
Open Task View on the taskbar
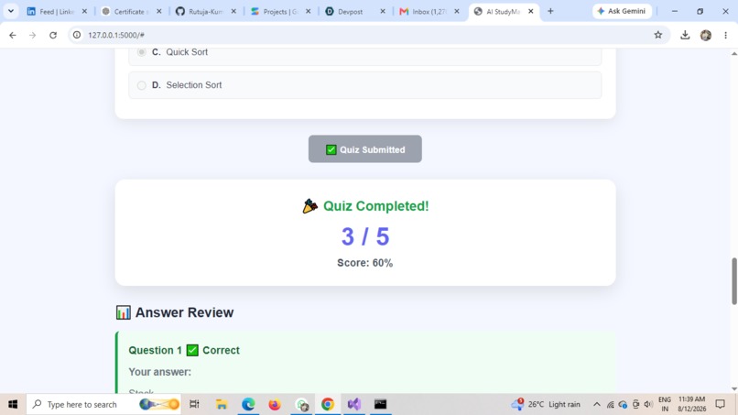click(194, 404)
